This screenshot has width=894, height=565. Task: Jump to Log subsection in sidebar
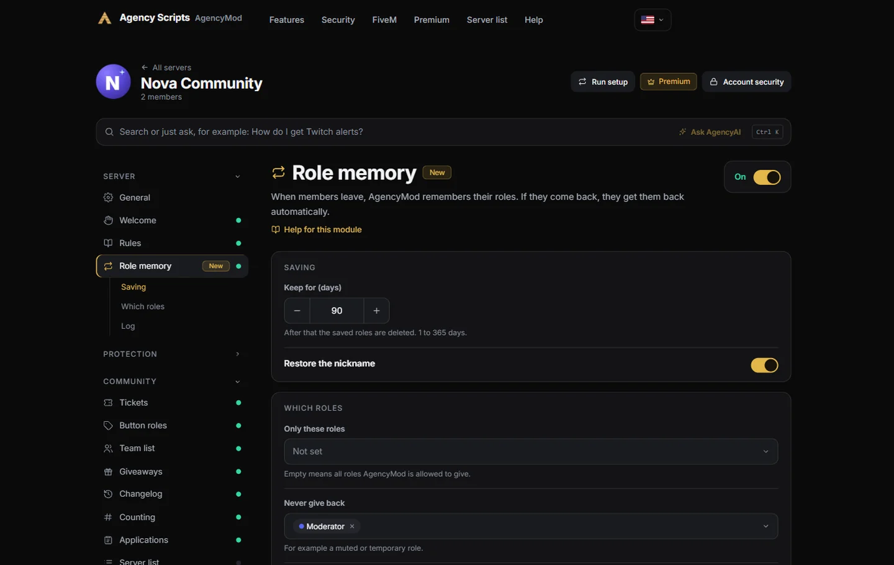128,326
